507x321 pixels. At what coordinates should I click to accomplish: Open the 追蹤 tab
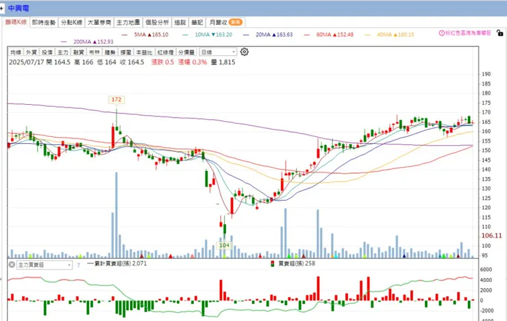pos(180,23)
